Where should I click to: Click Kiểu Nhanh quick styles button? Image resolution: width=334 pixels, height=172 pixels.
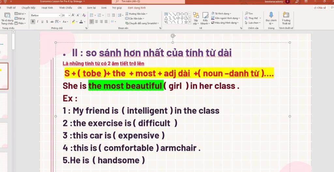click(205, 18)
